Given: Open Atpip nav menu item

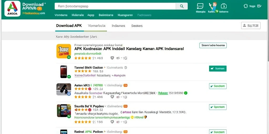Looking at the screenshot, I should coord(91,15).
